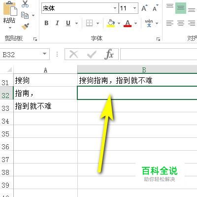Open the Borders dropdown arrow
This screenshot has width=197, height=197.
(98, 23)
